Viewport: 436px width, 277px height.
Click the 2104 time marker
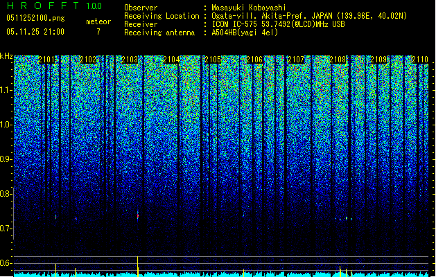point(171,60)
